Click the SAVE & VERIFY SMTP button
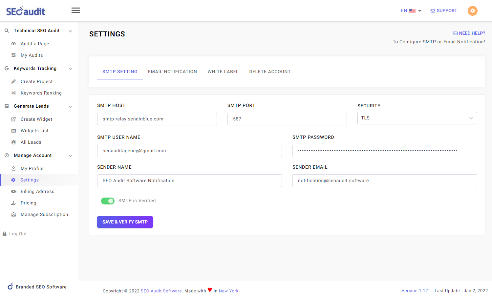Screen dimensions: 492x297 click(125, 222)
